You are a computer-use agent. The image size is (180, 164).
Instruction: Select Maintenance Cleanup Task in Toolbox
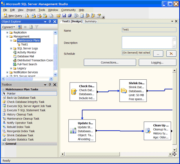tap(23, 119)
